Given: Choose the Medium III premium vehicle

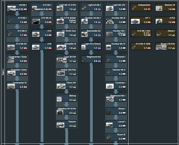Looking at the screenshot, I should (165, 7).
